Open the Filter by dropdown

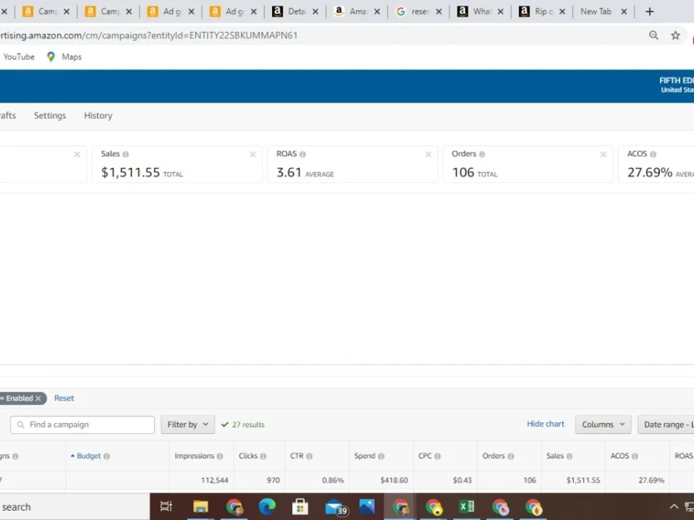click(187, 424)
